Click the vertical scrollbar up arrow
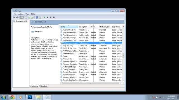This screenshot has width=179, height=100. (123, 26)
